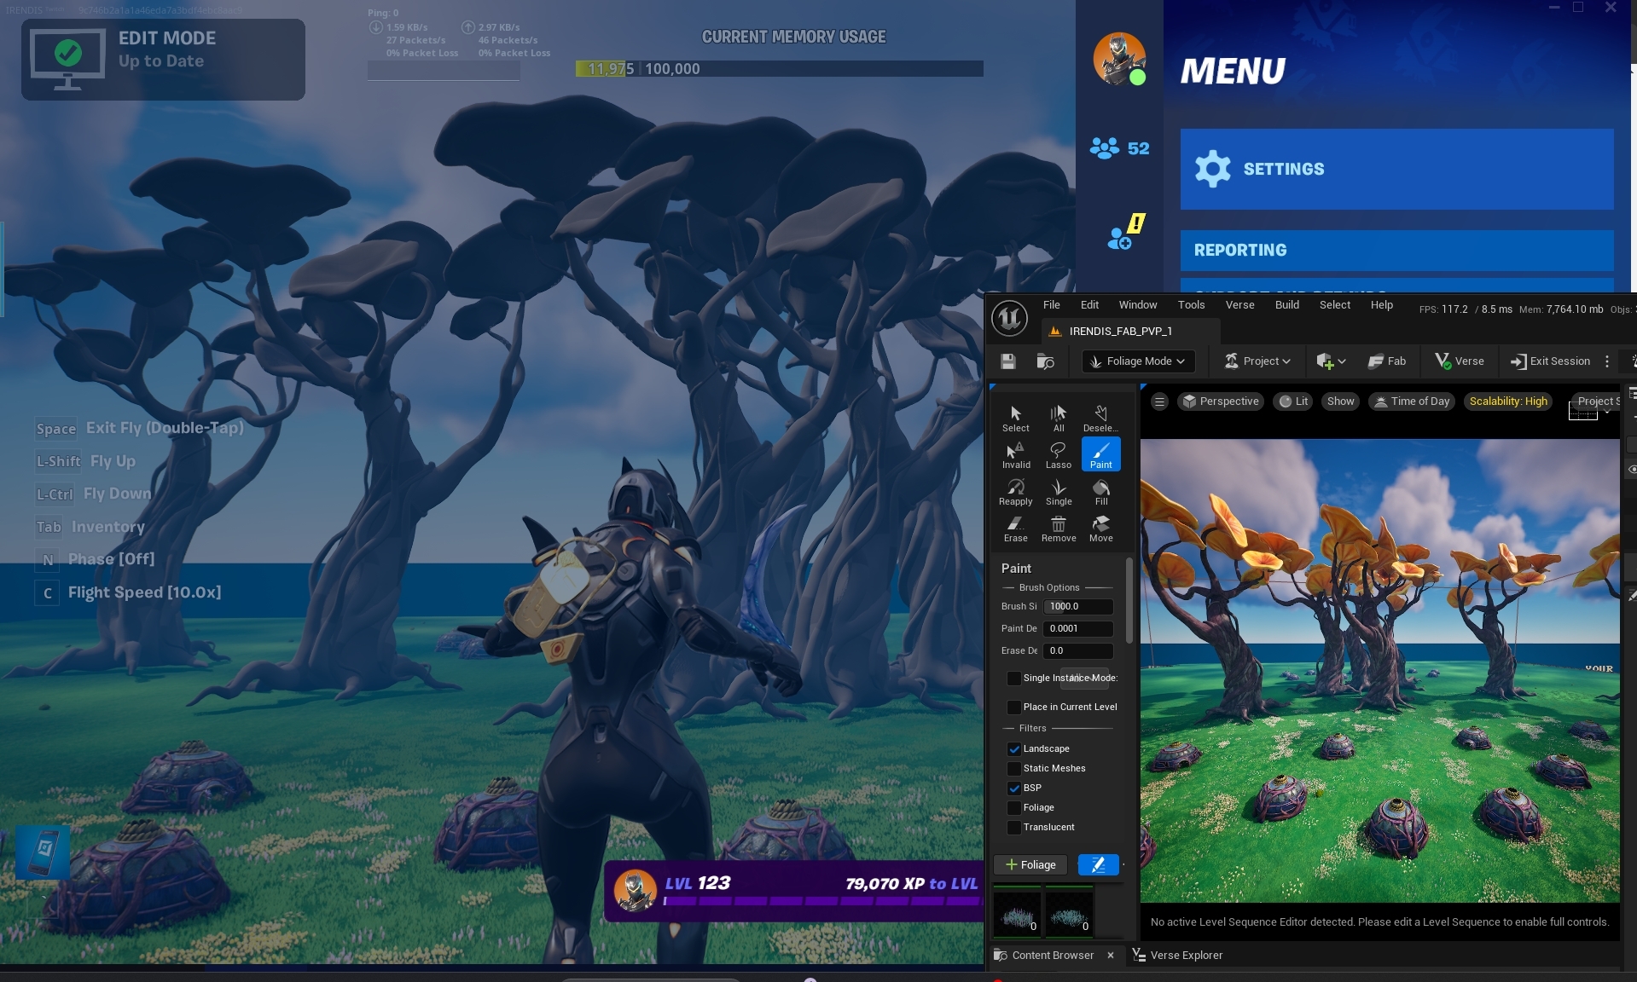Select the Move foliage tool
The width and height of the screenshot is (1637, 982).
click(x=1100, y=529)
